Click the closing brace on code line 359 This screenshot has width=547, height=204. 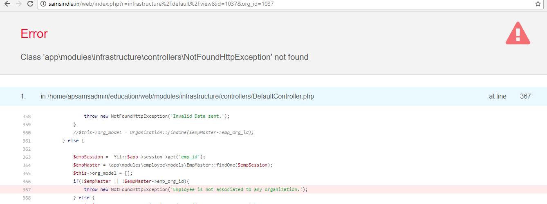pos(74,124)
